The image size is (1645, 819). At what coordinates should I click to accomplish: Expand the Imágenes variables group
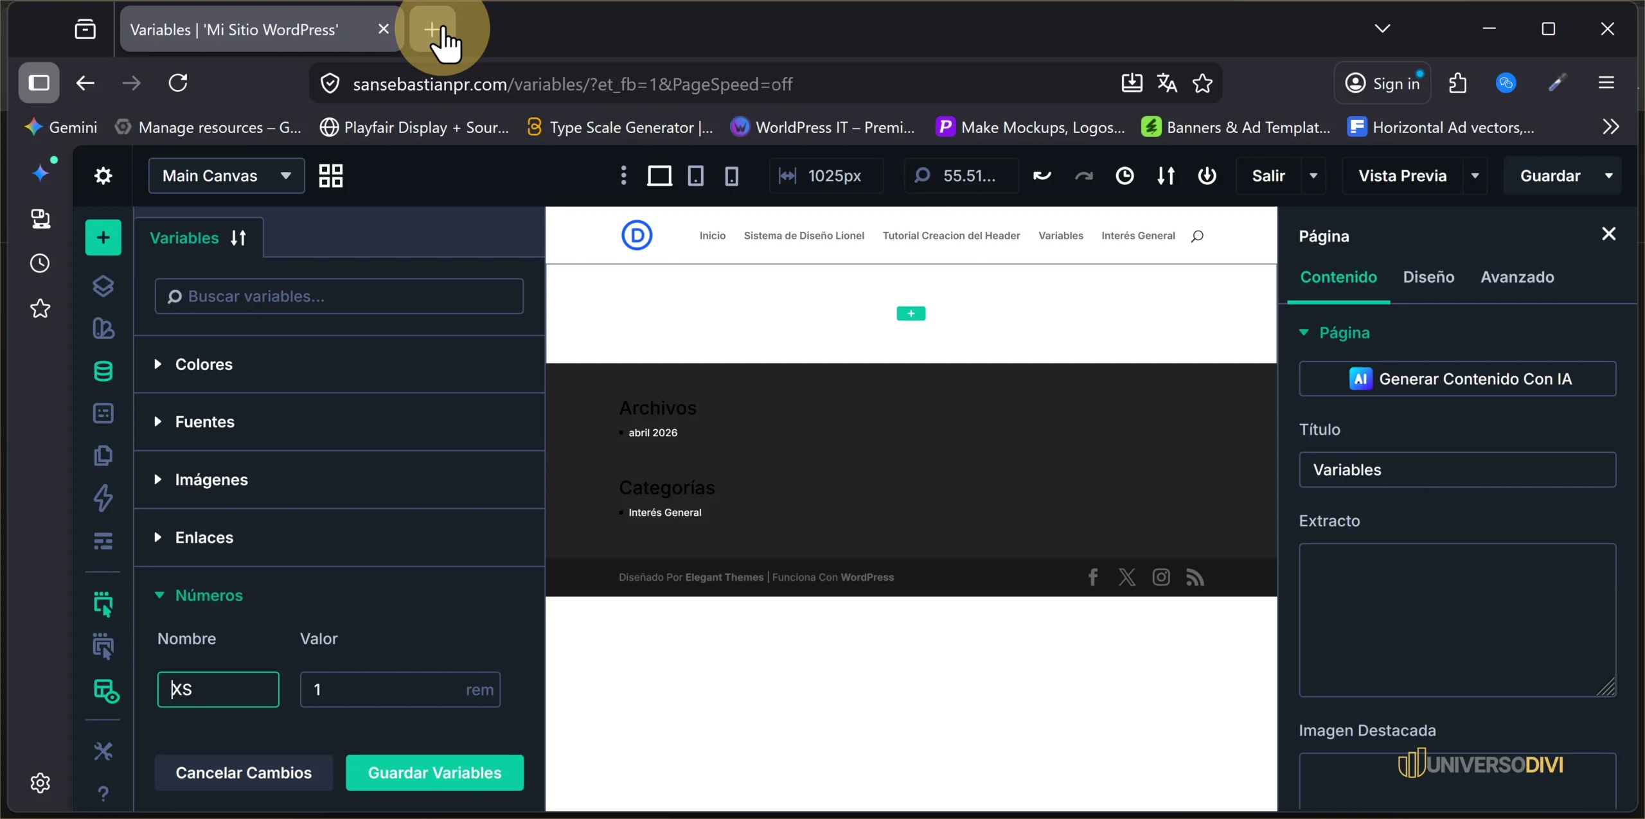pyautogui.click(x=339, y=480)
